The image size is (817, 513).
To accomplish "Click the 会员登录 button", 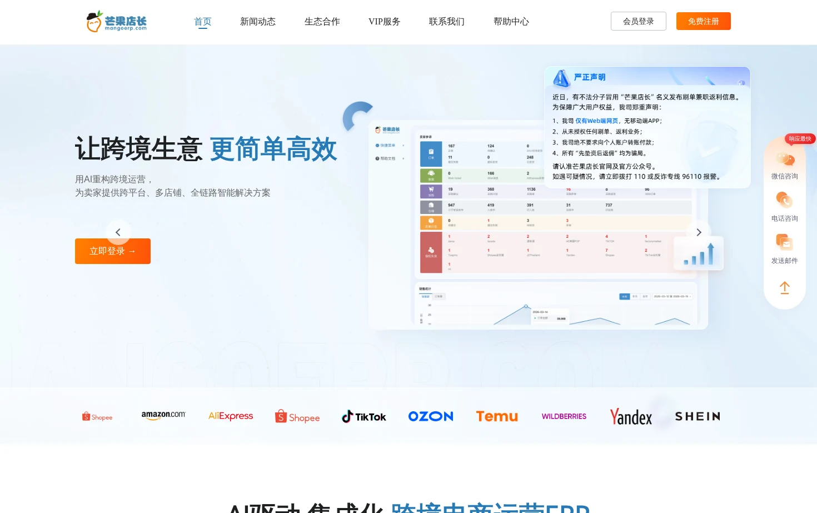I will point(639,21).
